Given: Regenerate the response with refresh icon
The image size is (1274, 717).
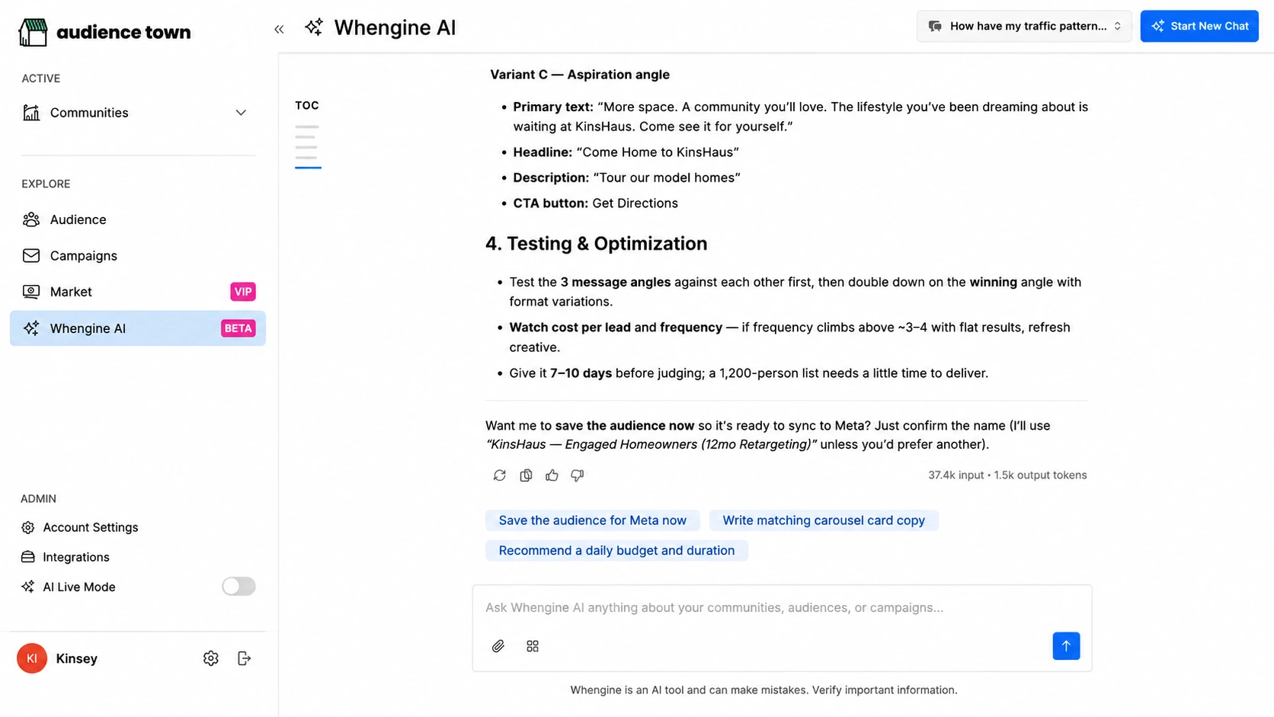Looking at the screenshot, I should (500, 475).
